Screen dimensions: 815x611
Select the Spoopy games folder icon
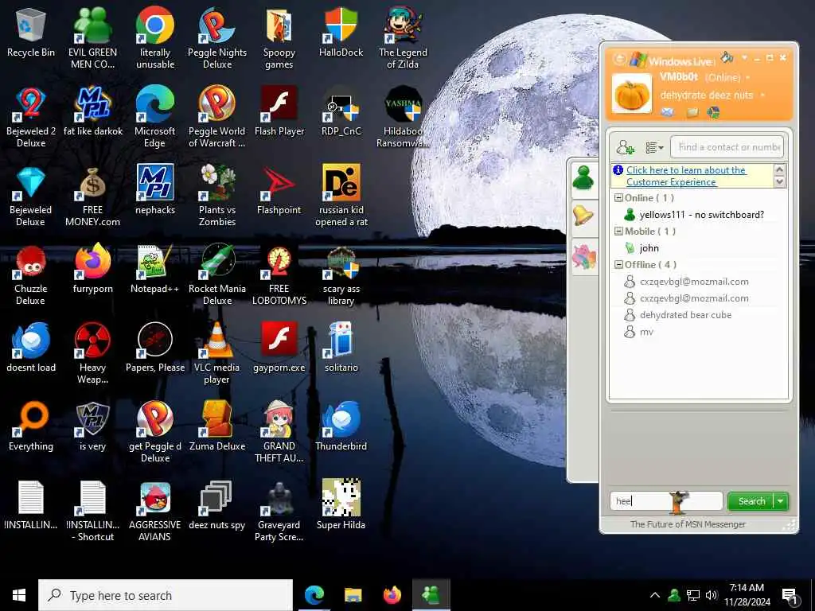[279, 38]
